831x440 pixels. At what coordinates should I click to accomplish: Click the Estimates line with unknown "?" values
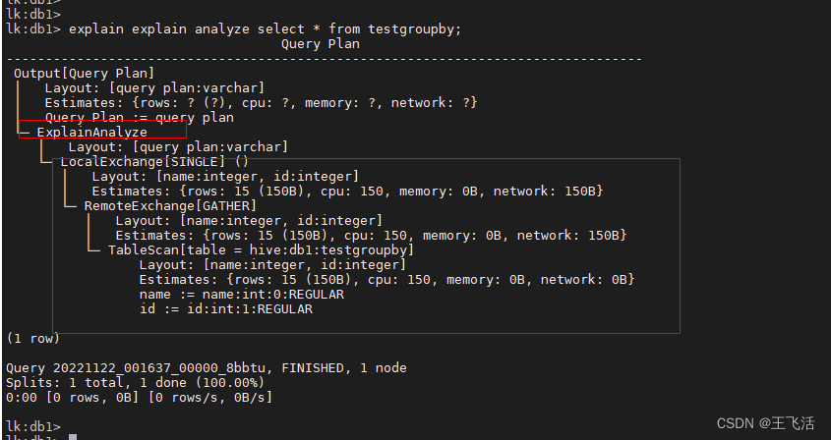coord(261,103)
